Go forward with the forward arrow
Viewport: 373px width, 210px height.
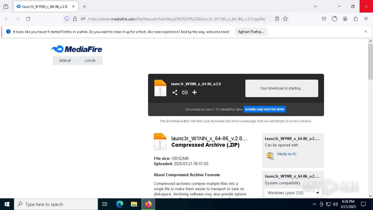[17, 19]
